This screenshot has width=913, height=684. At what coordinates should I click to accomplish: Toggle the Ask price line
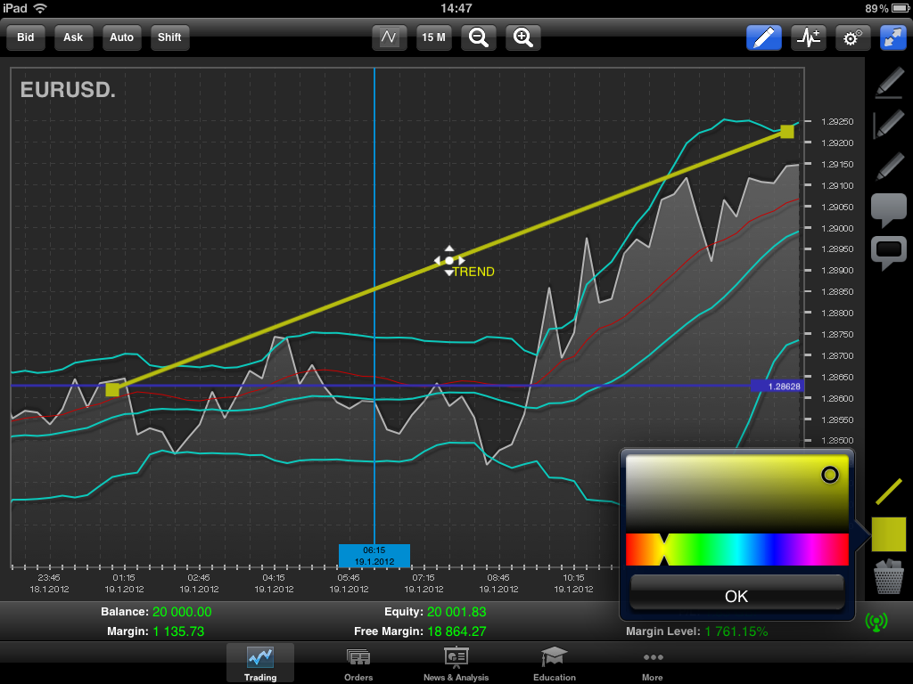click(73, 37)
